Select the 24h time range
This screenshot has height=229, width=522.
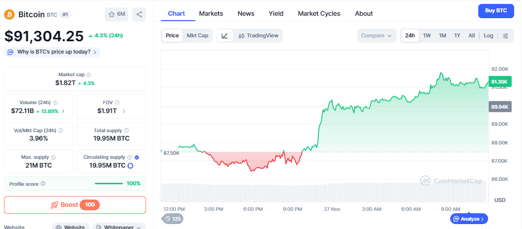[410, 36]
